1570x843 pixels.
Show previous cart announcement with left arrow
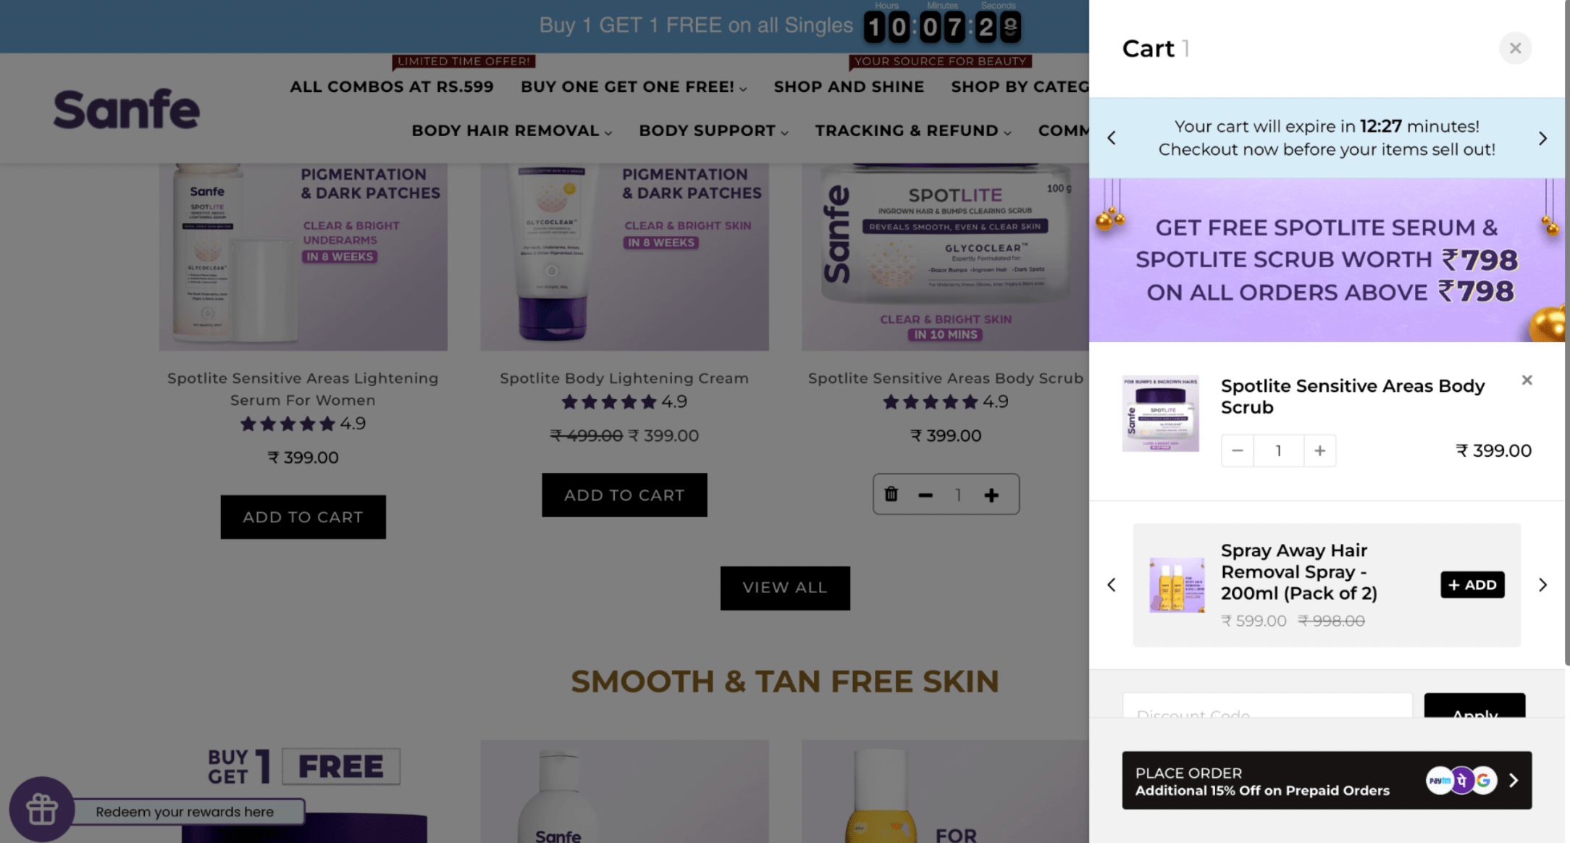click(x=1112, y=138)
